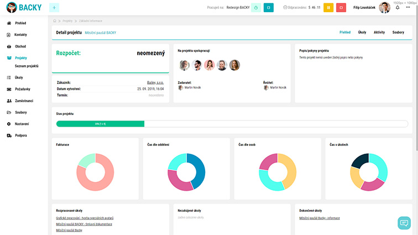Open the three-dots more menu
The height and width of the screenshot is (235, 418).
click(409, 8)
